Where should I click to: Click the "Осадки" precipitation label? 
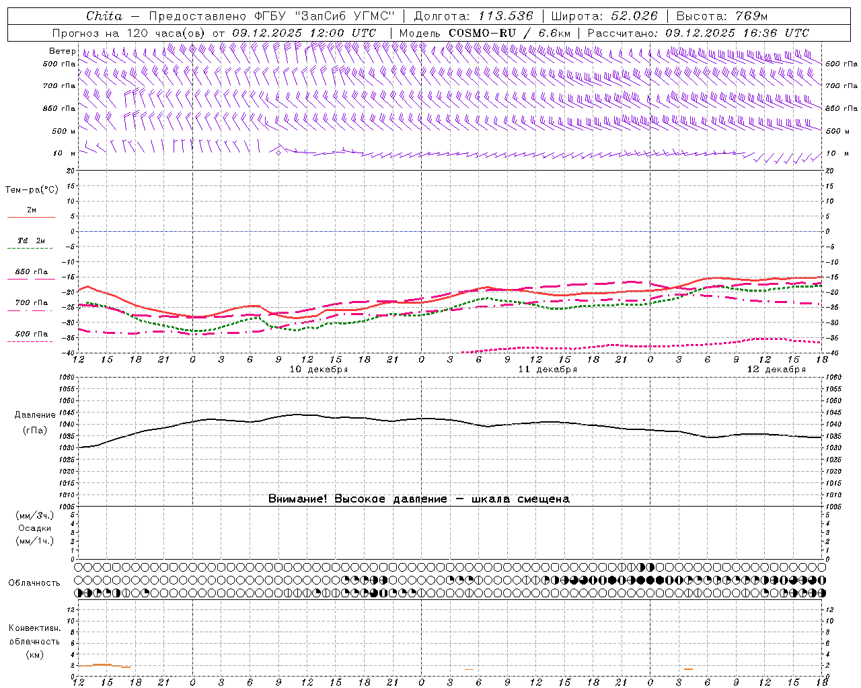click(35, 528)
